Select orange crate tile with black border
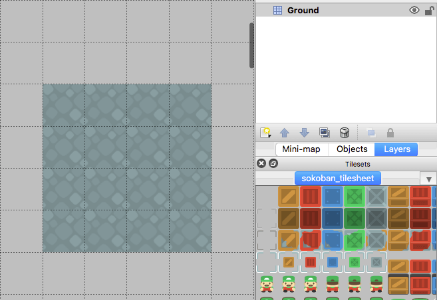Viewport: 439px width, 300px height. (x=398, y=284)
